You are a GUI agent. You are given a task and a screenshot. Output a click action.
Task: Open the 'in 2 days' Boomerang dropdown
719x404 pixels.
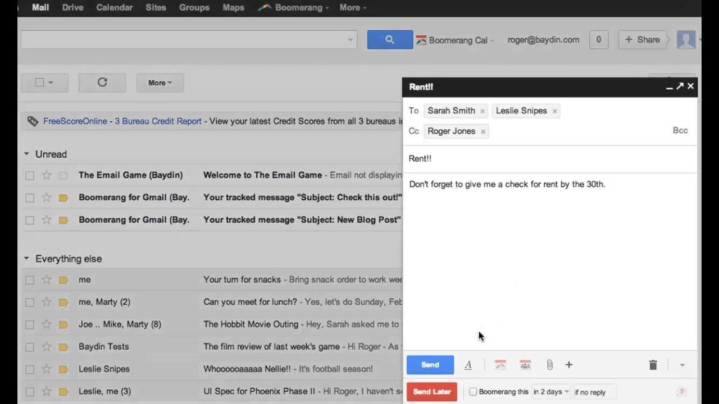[551, 392]
